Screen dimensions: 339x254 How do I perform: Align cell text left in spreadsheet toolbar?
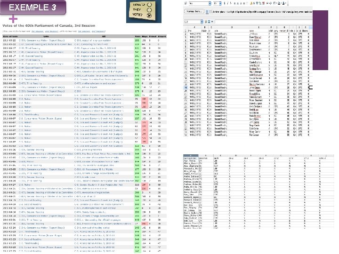pyautogui.click(x=234, y=3)
